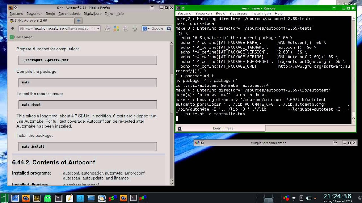Open system monitor taskbar icon
362x203 pixels.
[x=37, y=198]
